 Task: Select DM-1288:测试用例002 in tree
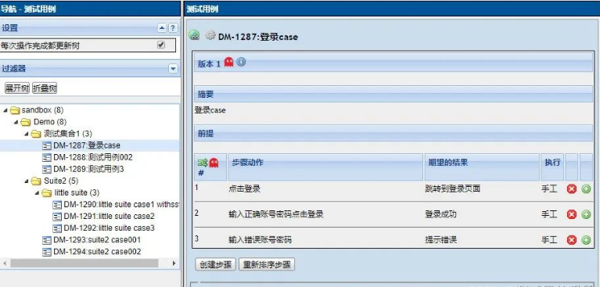(93, 157)
